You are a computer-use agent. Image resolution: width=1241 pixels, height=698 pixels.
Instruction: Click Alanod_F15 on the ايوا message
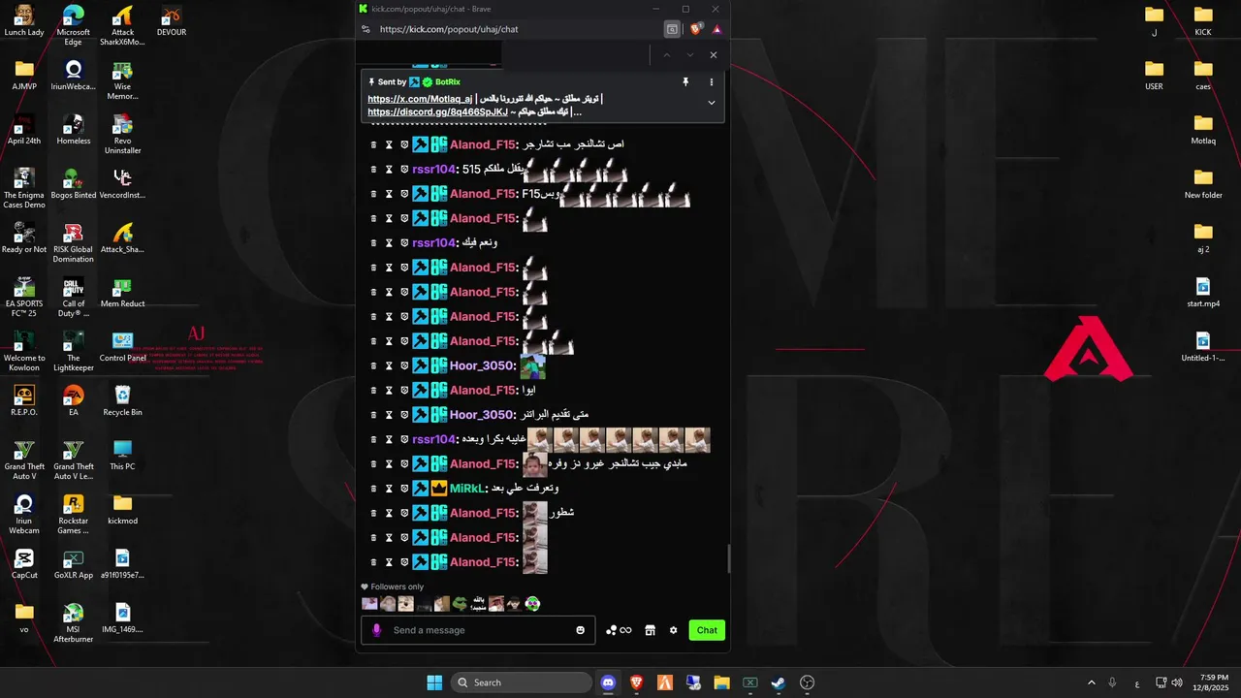[482, 390]
